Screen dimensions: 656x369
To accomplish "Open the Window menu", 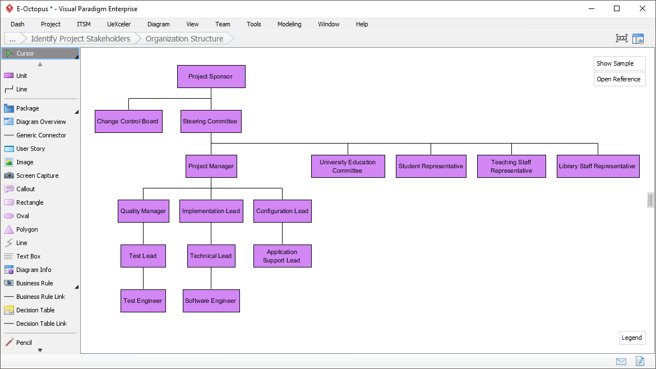I will tap(329, 24).
